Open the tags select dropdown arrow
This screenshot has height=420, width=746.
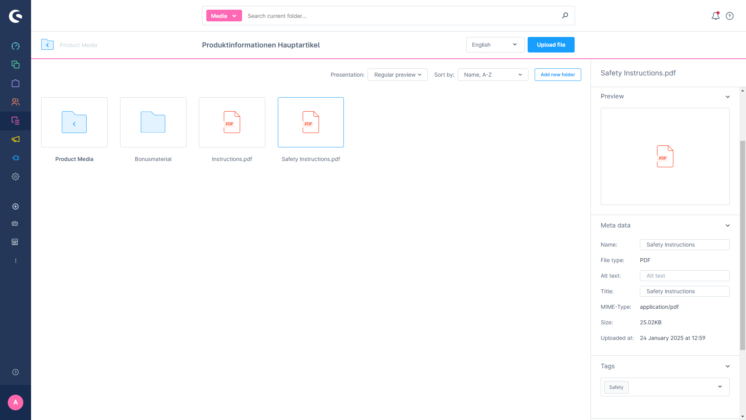(720, 387)
